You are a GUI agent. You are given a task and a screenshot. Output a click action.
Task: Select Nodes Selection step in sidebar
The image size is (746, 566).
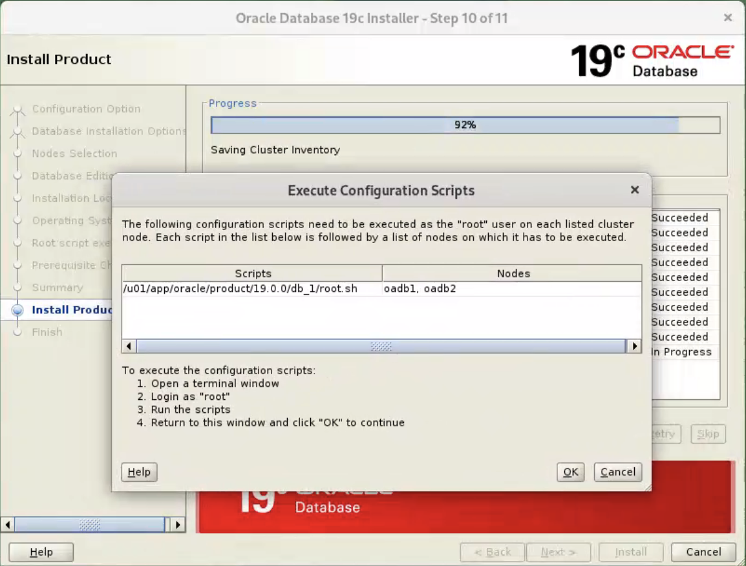pos(74,154)
